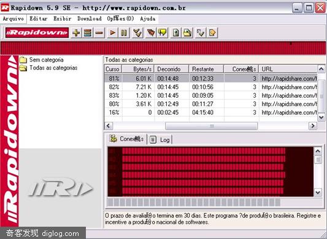Add a new download with plus icon
Screen dimensions: 327x239
(76, 33)
